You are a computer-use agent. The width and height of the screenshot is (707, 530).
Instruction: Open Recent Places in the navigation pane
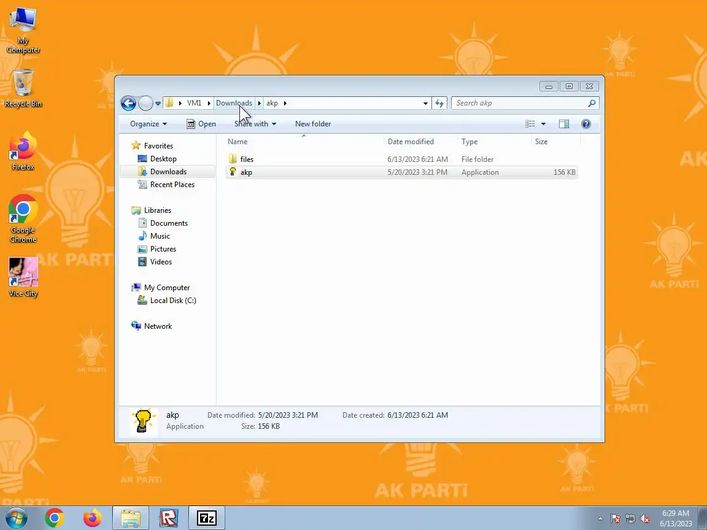172,184
